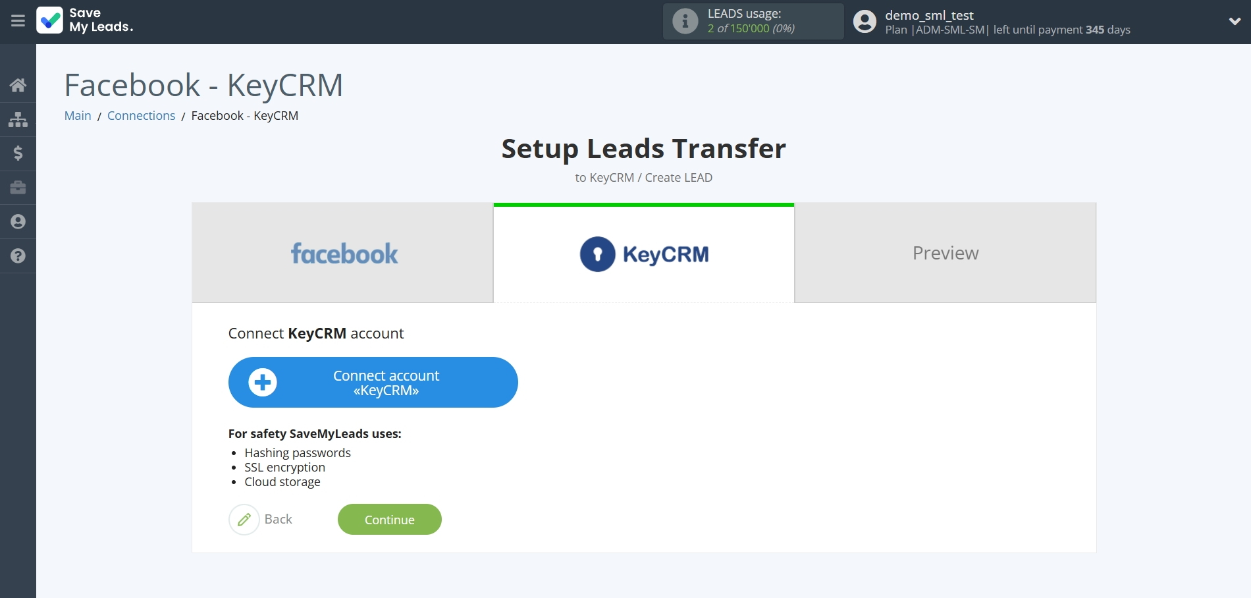Open the user profile icon in sidebar

point(18,222)
